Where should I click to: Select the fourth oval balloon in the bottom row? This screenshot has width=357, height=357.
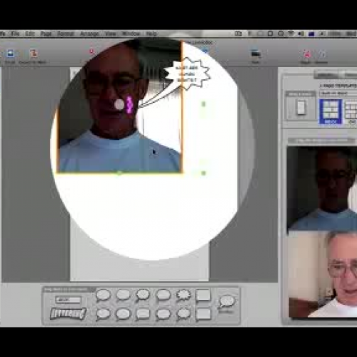pos(163,314)
